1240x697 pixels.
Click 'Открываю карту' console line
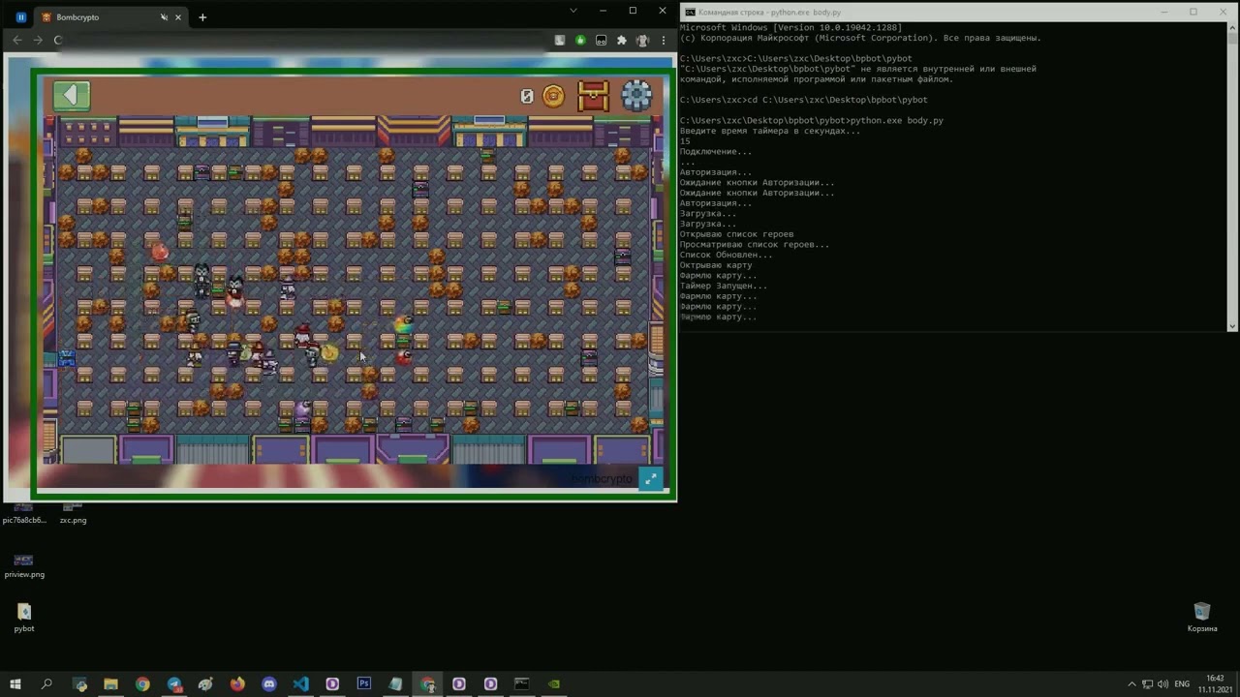coord(716,265)
